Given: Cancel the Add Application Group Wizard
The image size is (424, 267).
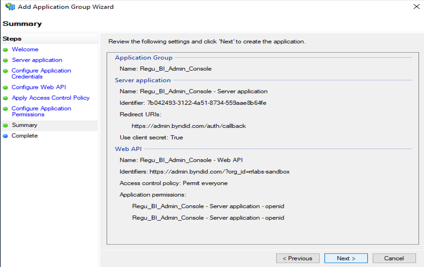Looking at the screenshot, I should pos(394,258).
